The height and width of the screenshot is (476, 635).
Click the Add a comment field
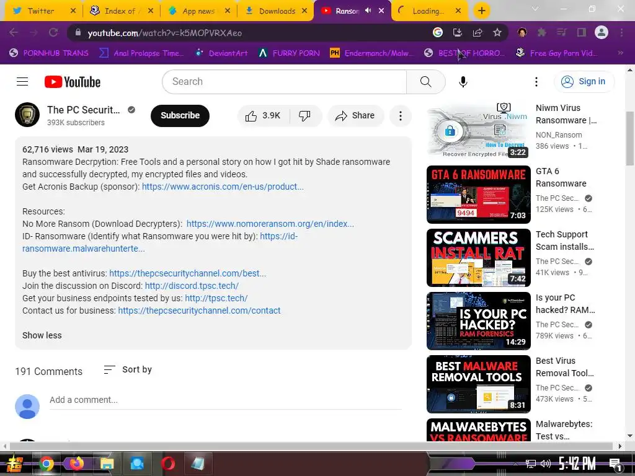[225, 400]
